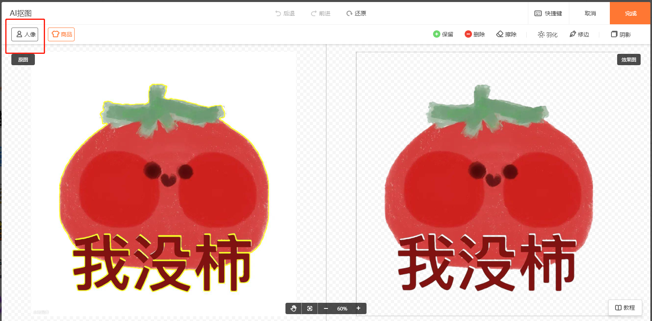Screen dimensions: 652x321
Task: Select the 商品 product cutout mode
Action: [61, 34]
